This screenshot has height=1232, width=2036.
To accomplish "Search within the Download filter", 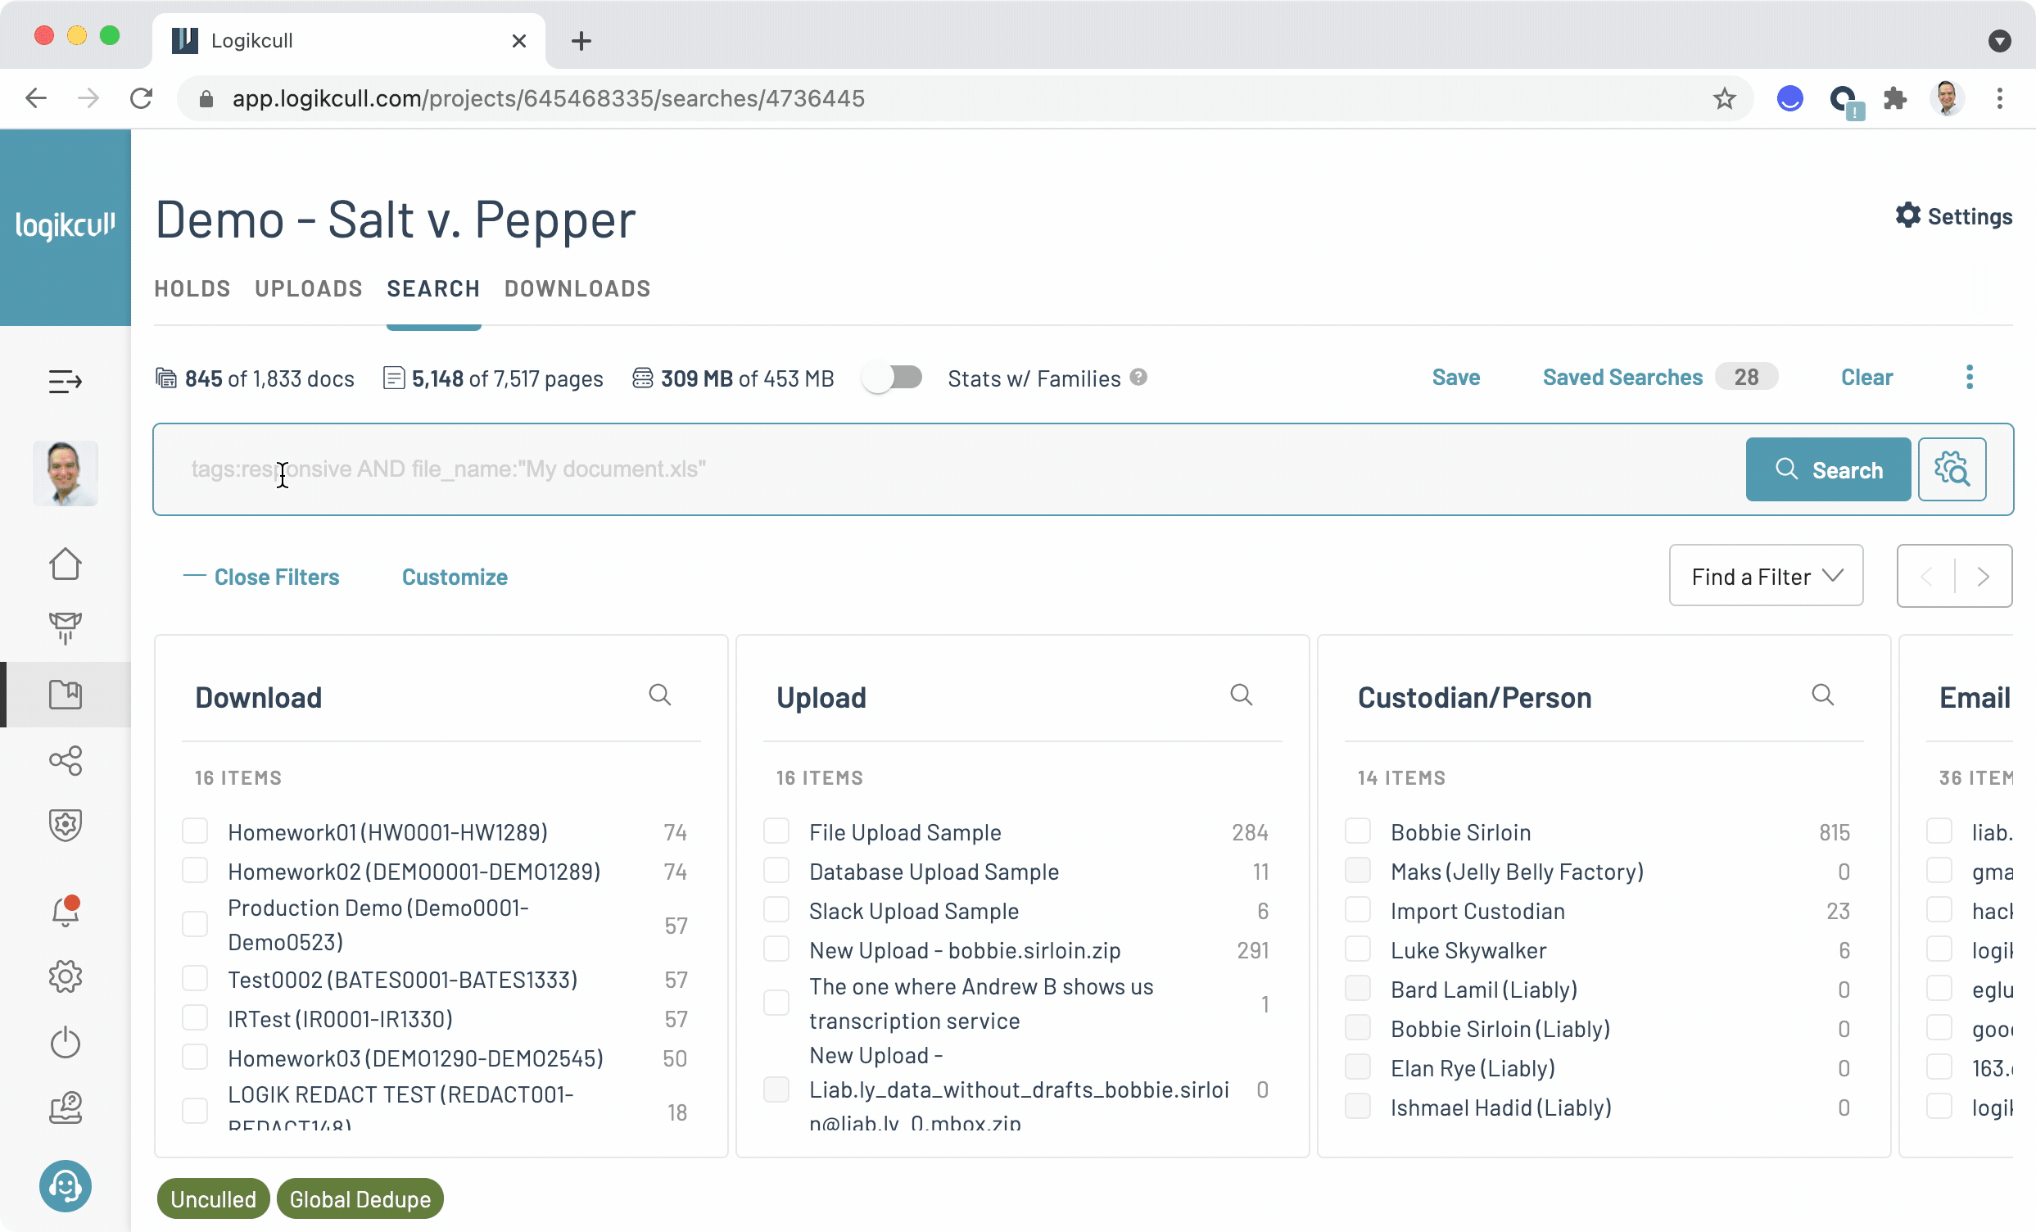I will 659,695.
